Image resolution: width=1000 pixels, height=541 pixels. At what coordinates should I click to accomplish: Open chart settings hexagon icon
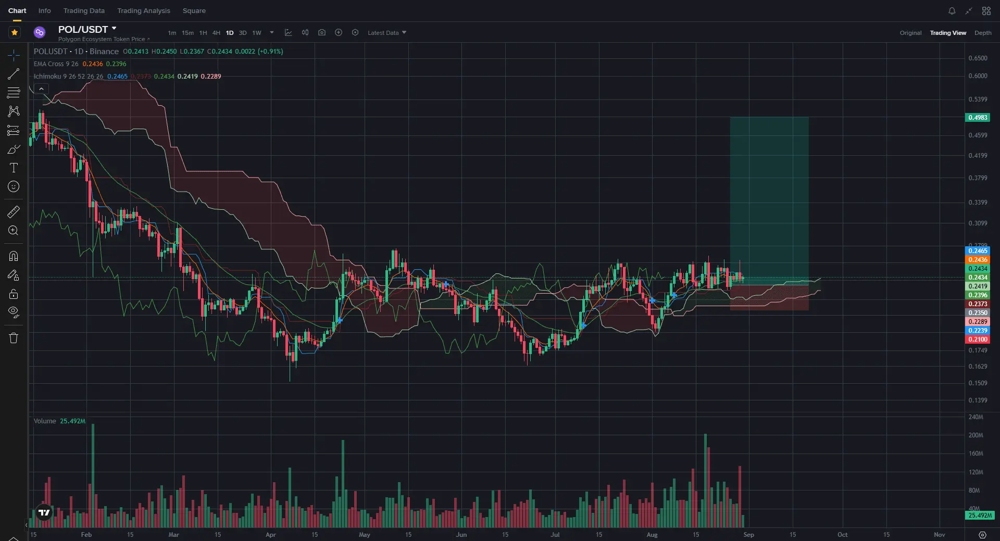point(355,32)
